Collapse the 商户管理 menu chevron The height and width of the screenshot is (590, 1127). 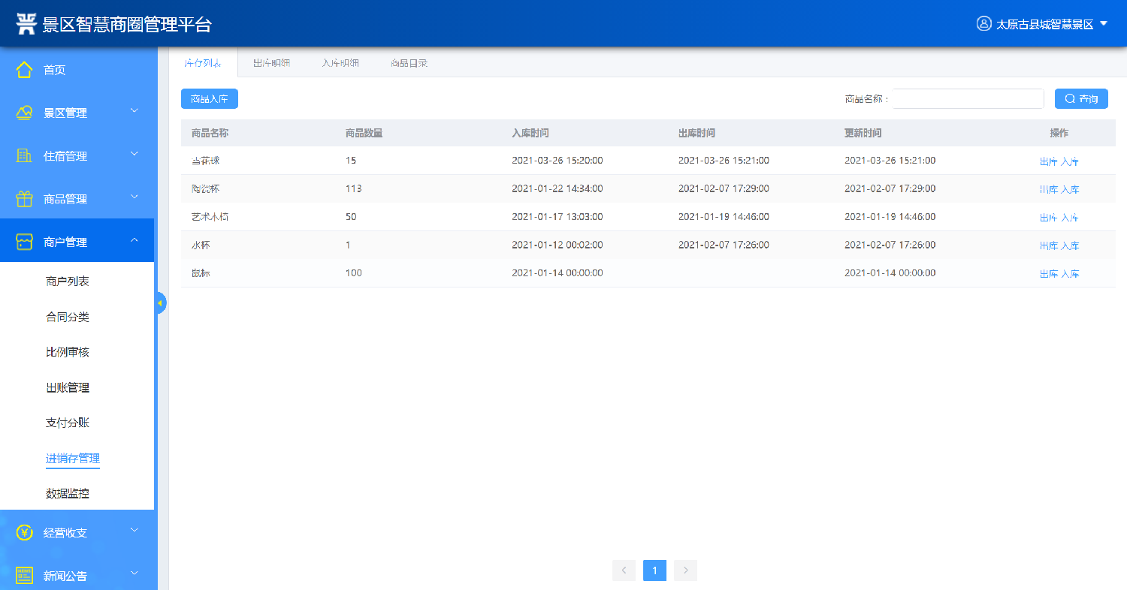click(134, 240)
